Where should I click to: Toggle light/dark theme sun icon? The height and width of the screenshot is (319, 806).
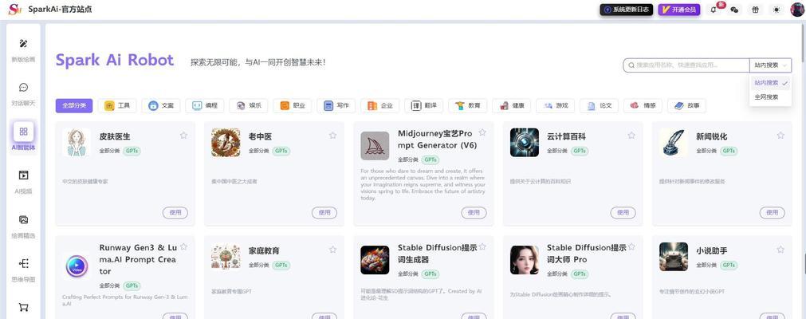pyautogui.click(x=777, y=10)
